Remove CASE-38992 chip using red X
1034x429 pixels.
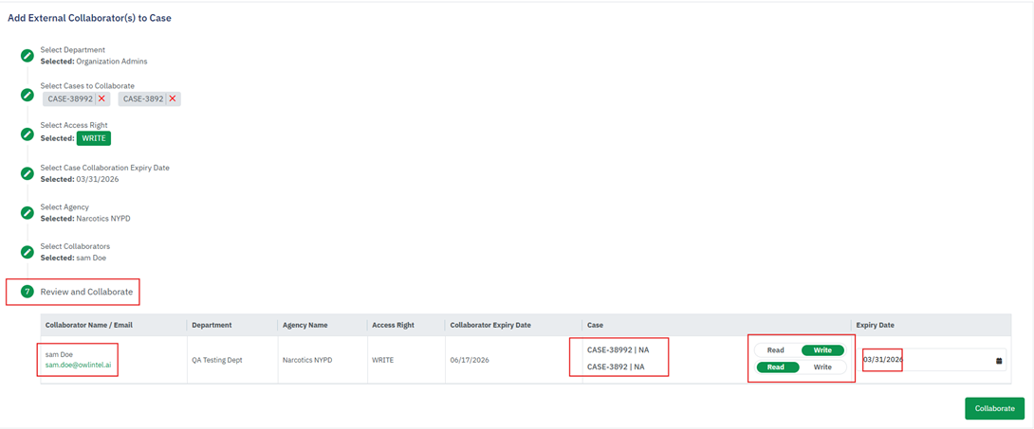102,98
